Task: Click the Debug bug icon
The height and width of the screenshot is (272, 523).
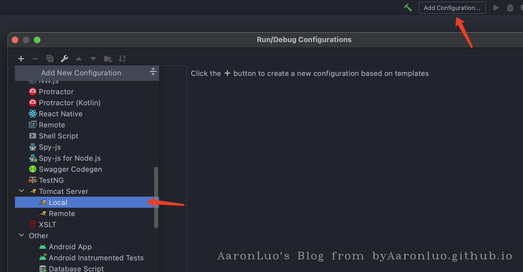Action: (510, 8)
